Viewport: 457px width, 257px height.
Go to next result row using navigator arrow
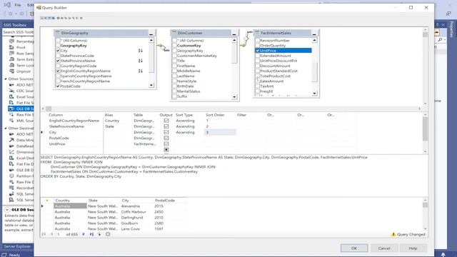point(84,234)
